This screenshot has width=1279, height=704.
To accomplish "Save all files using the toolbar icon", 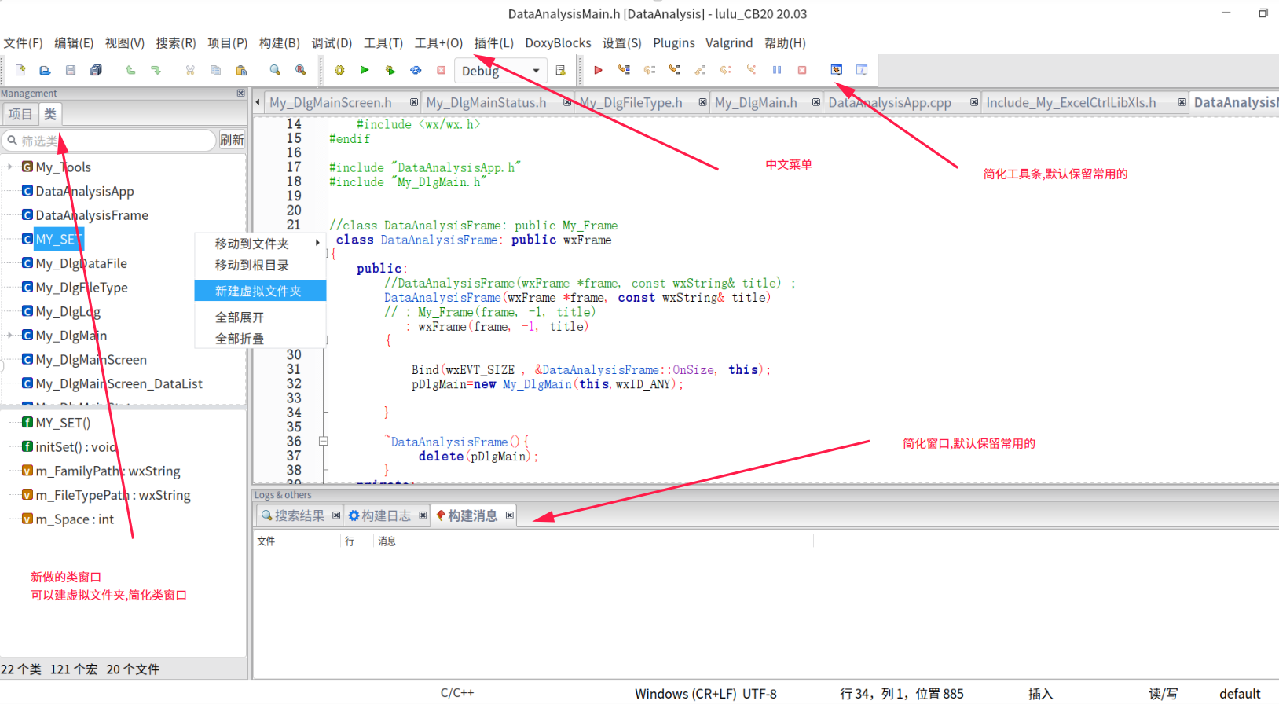I will point(96,70).
